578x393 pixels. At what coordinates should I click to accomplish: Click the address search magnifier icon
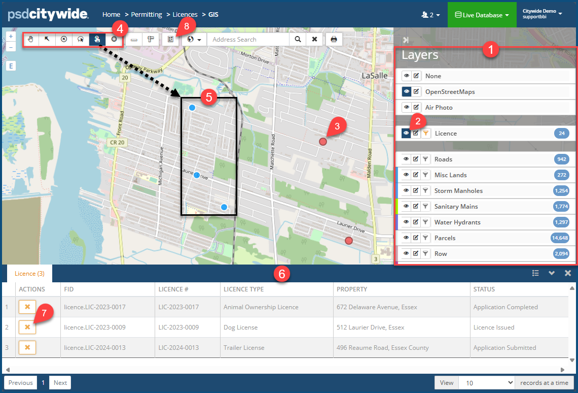[x=298, y=39]
